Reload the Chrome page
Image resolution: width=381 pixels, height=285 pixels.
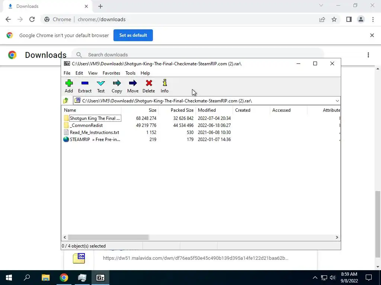[32, 19]
